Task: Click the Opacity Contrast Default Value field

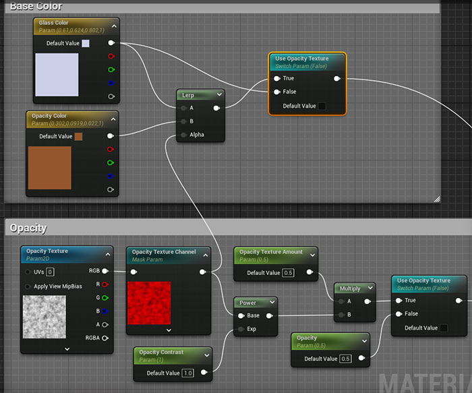Action: point(188,373)
